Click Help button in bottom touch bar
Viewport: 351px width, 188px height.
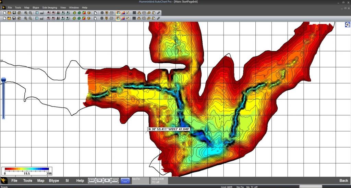pyautogui.click(x=80, y=180)
